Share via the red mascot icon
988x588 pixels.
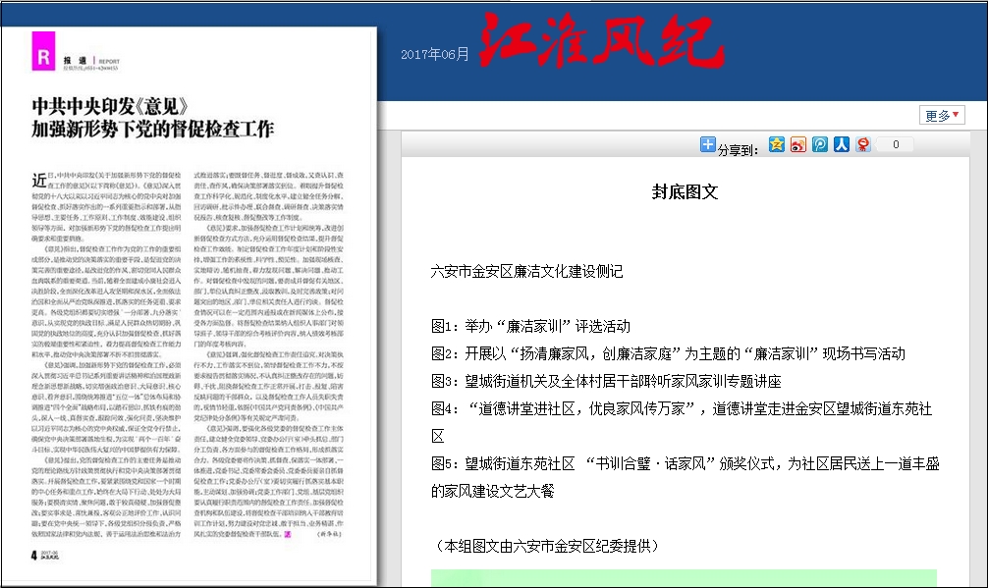coord(863,144)
